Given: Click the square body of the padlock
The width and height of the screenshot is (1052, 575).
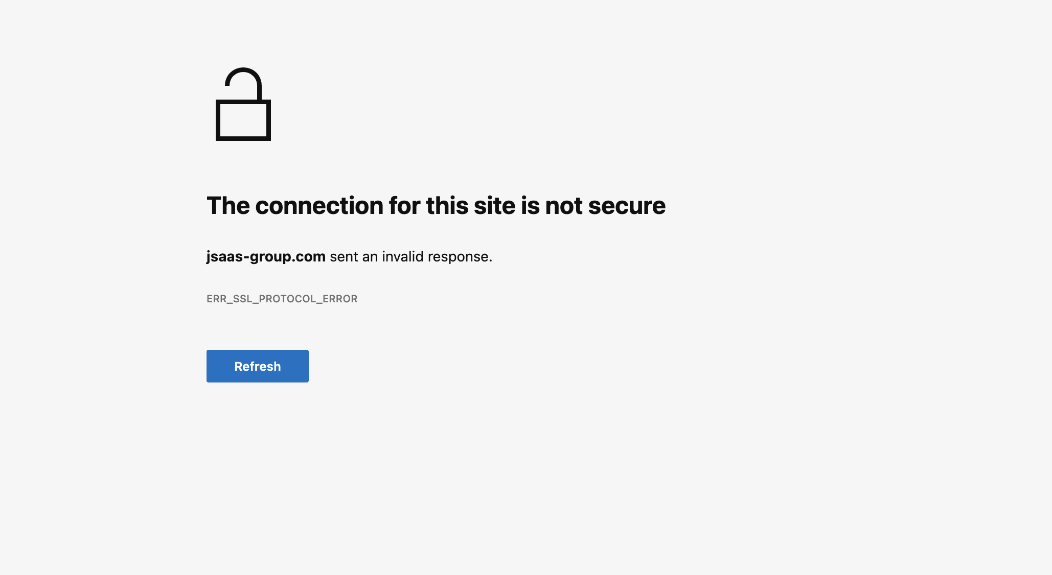Looking at the screenshot, I should coord(243,121).
